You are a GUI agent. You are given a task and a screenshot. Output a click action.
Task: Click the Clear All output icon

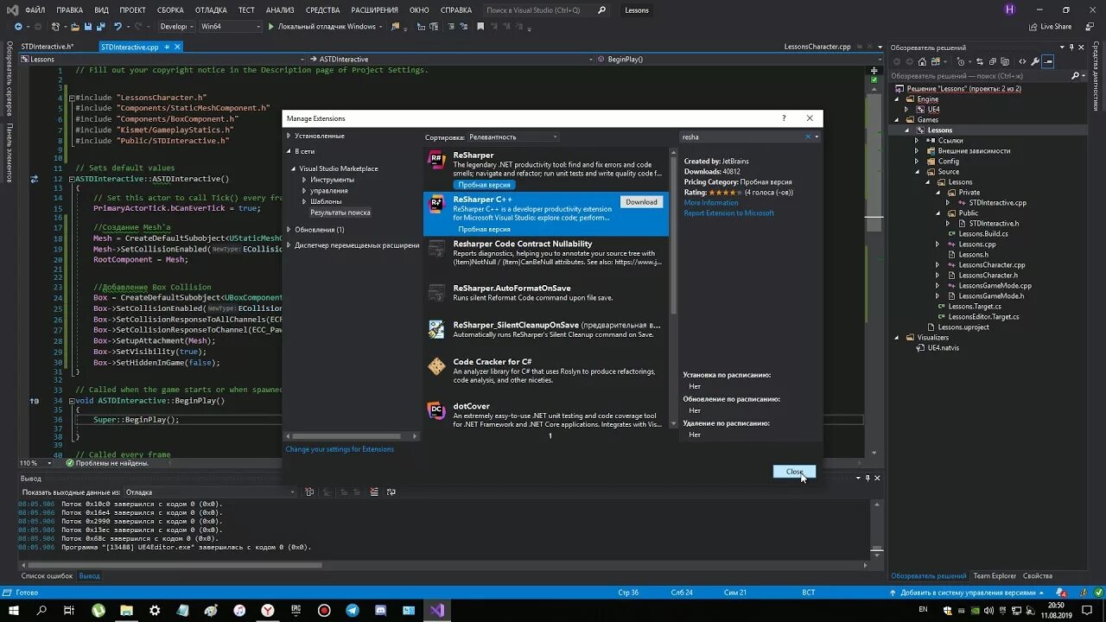point(374,492)
